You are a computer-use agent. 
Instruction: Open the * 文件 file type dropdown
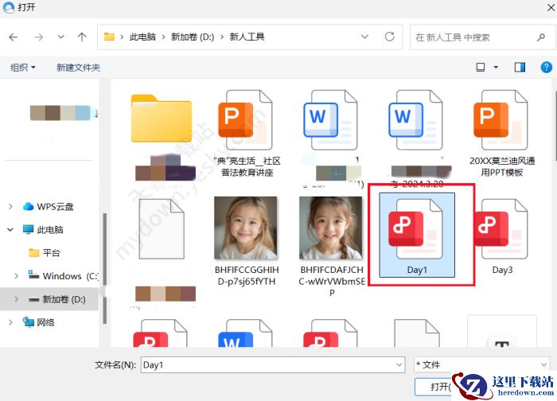coord(481,364)
